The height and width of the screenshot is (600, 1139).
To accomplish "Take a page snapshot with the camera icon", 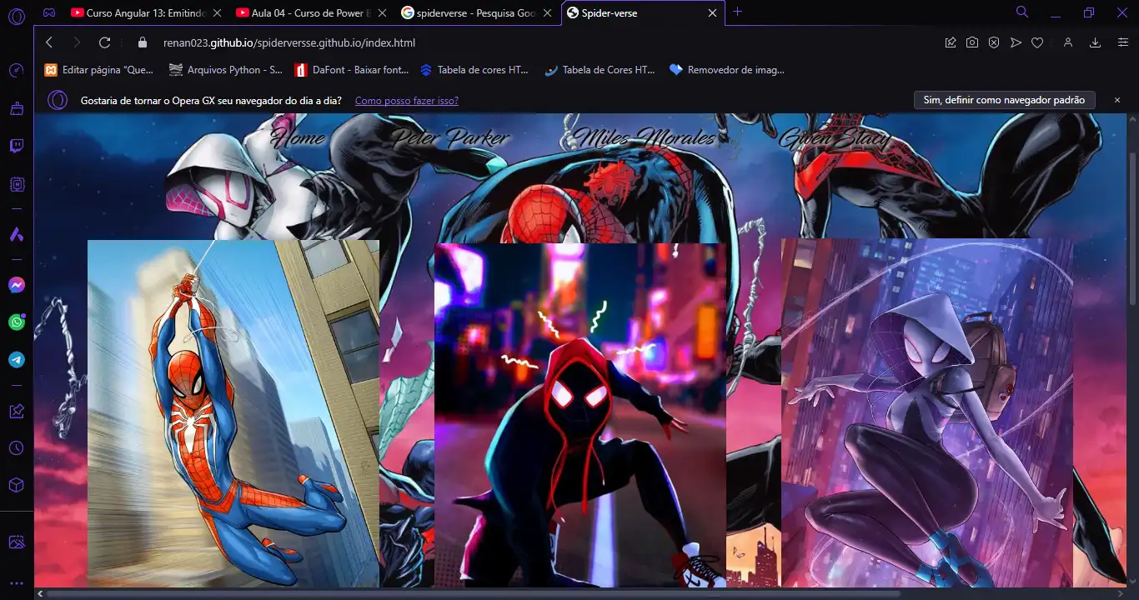I will pyautogui.click(x=972, y=42).
